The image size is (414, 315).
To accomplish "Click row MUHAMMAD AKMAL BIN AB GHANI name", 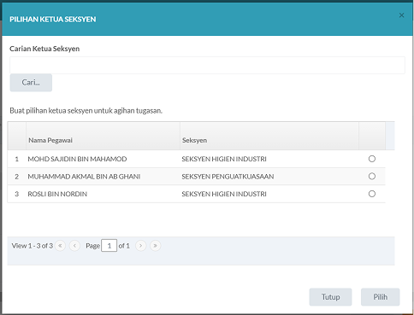I will (x=84, y=177).
